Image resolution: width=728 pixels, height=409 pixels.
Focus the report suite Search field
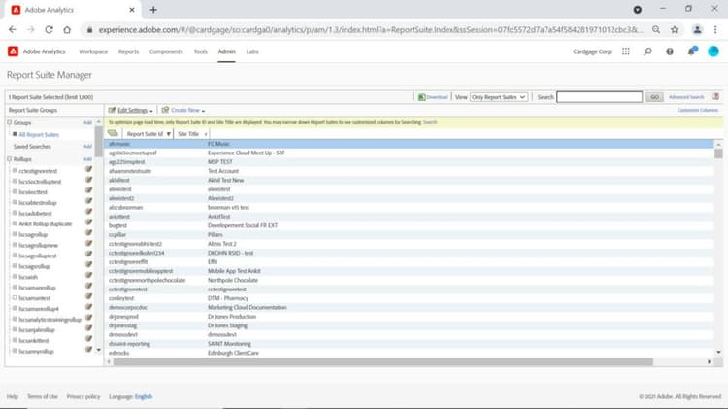(x=600, y=97)
